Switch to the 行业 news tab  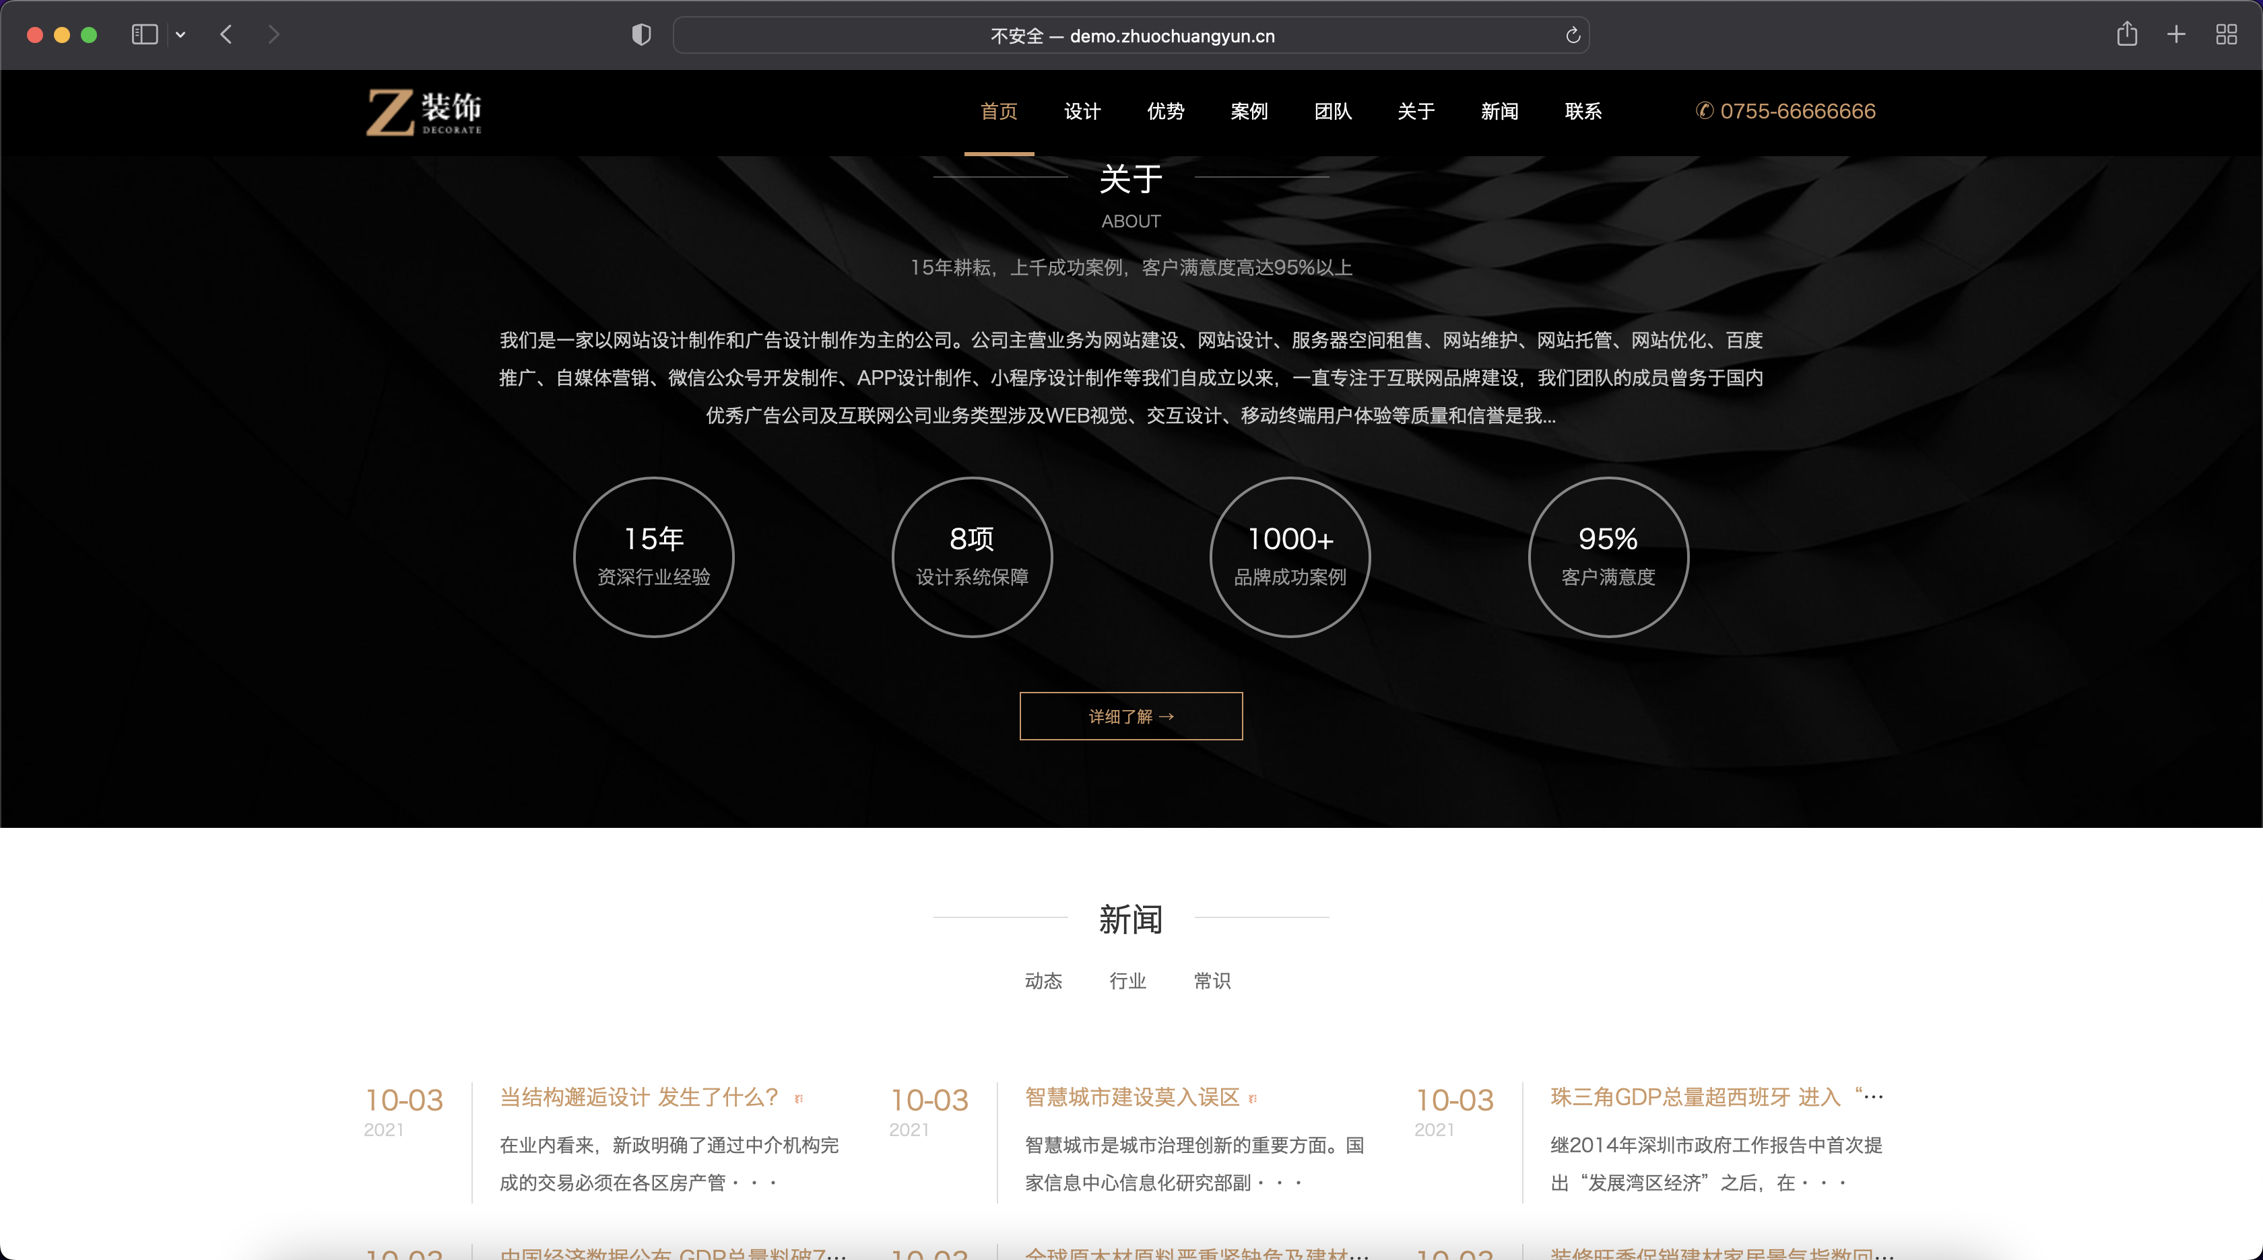point(1127,981)
